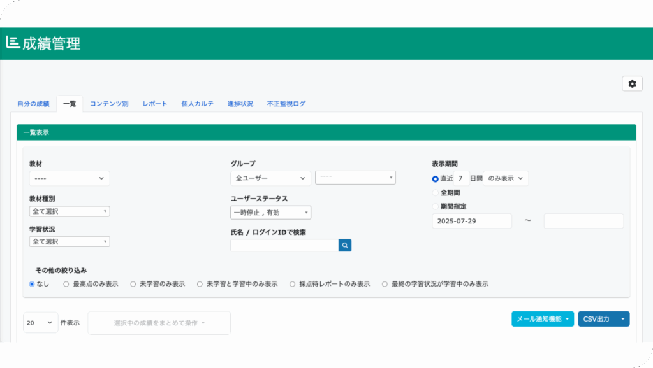Switch to the 不正監視ログ tab

click(x=284, y=103)
